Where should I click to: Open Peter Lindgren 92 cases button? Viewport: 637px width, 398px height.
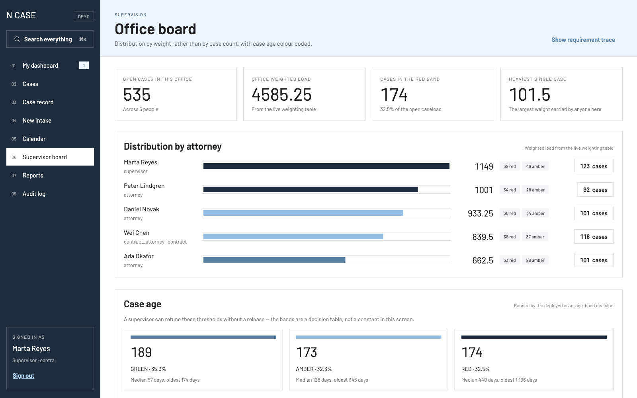[x=595, y=190]
